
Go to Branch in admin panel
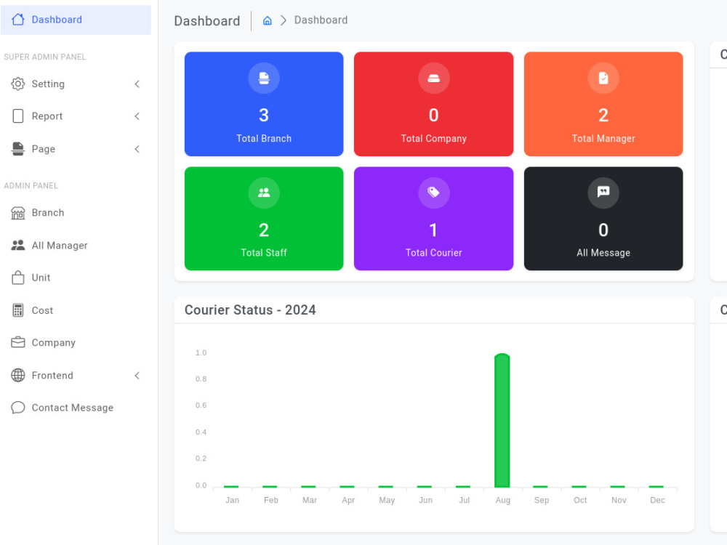(x=76, y=213)
